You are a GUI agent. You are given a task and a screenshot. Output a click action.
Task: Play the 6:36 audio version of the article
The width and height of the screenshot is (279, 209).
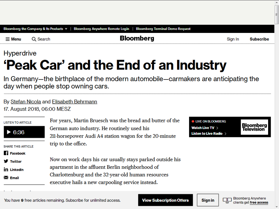[x=24, y=132]
